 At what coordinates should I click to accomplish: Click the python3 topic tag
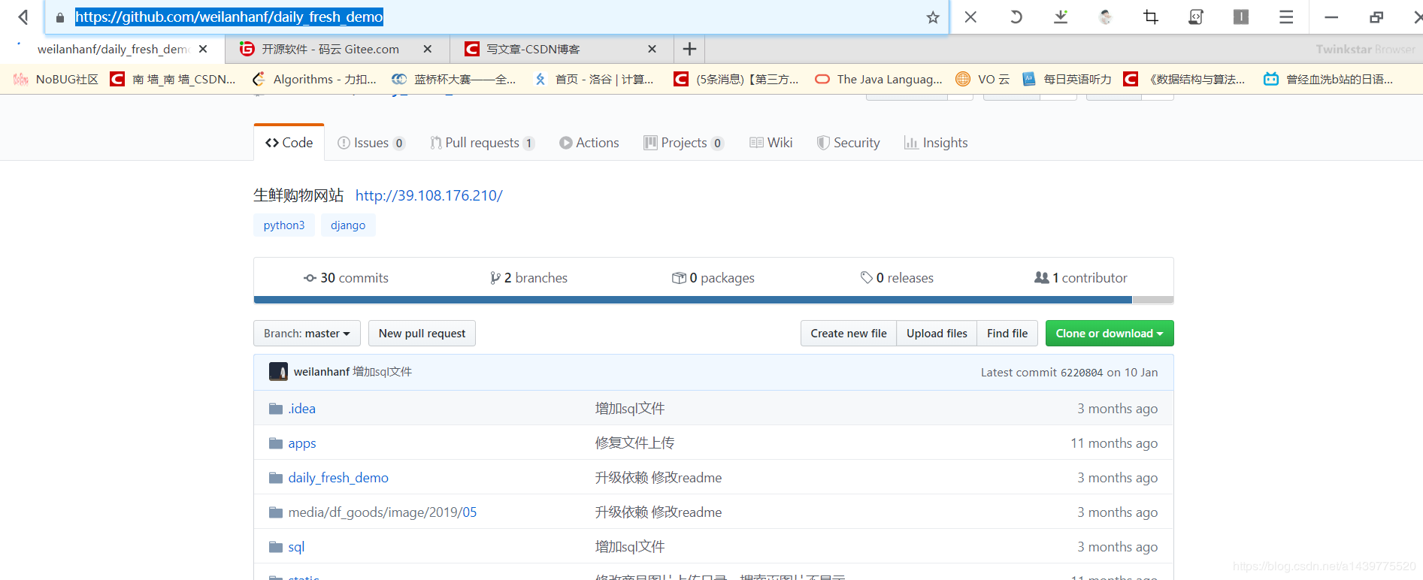point(284,225)
